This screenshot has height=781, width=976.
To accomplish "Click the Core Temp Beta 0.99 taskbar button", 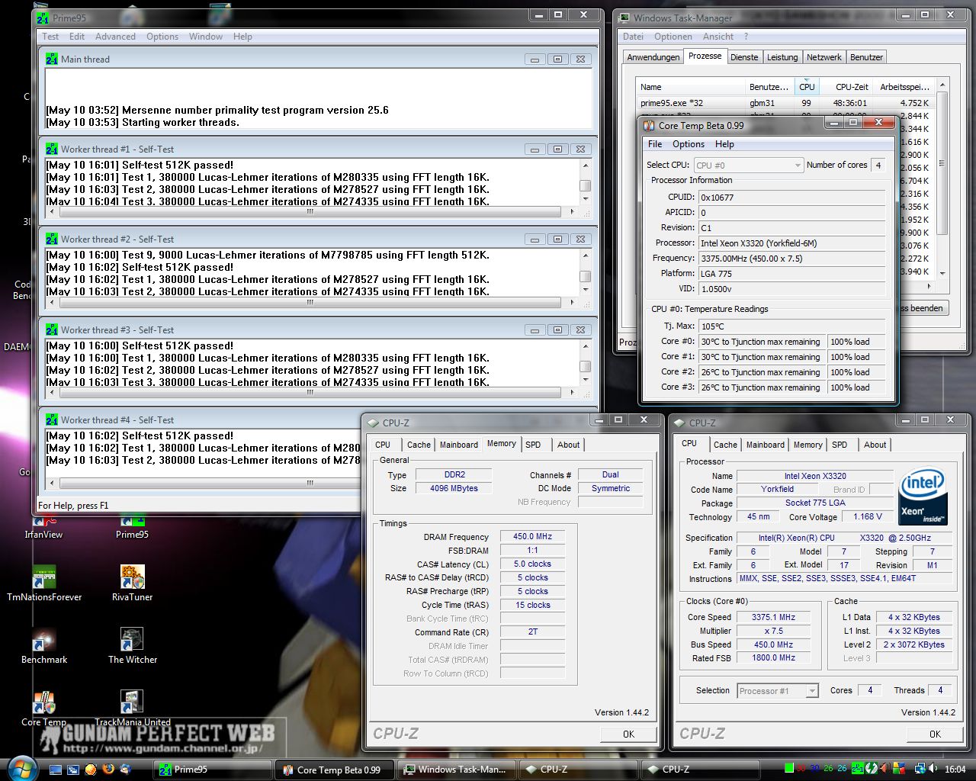I will [334, 770].
